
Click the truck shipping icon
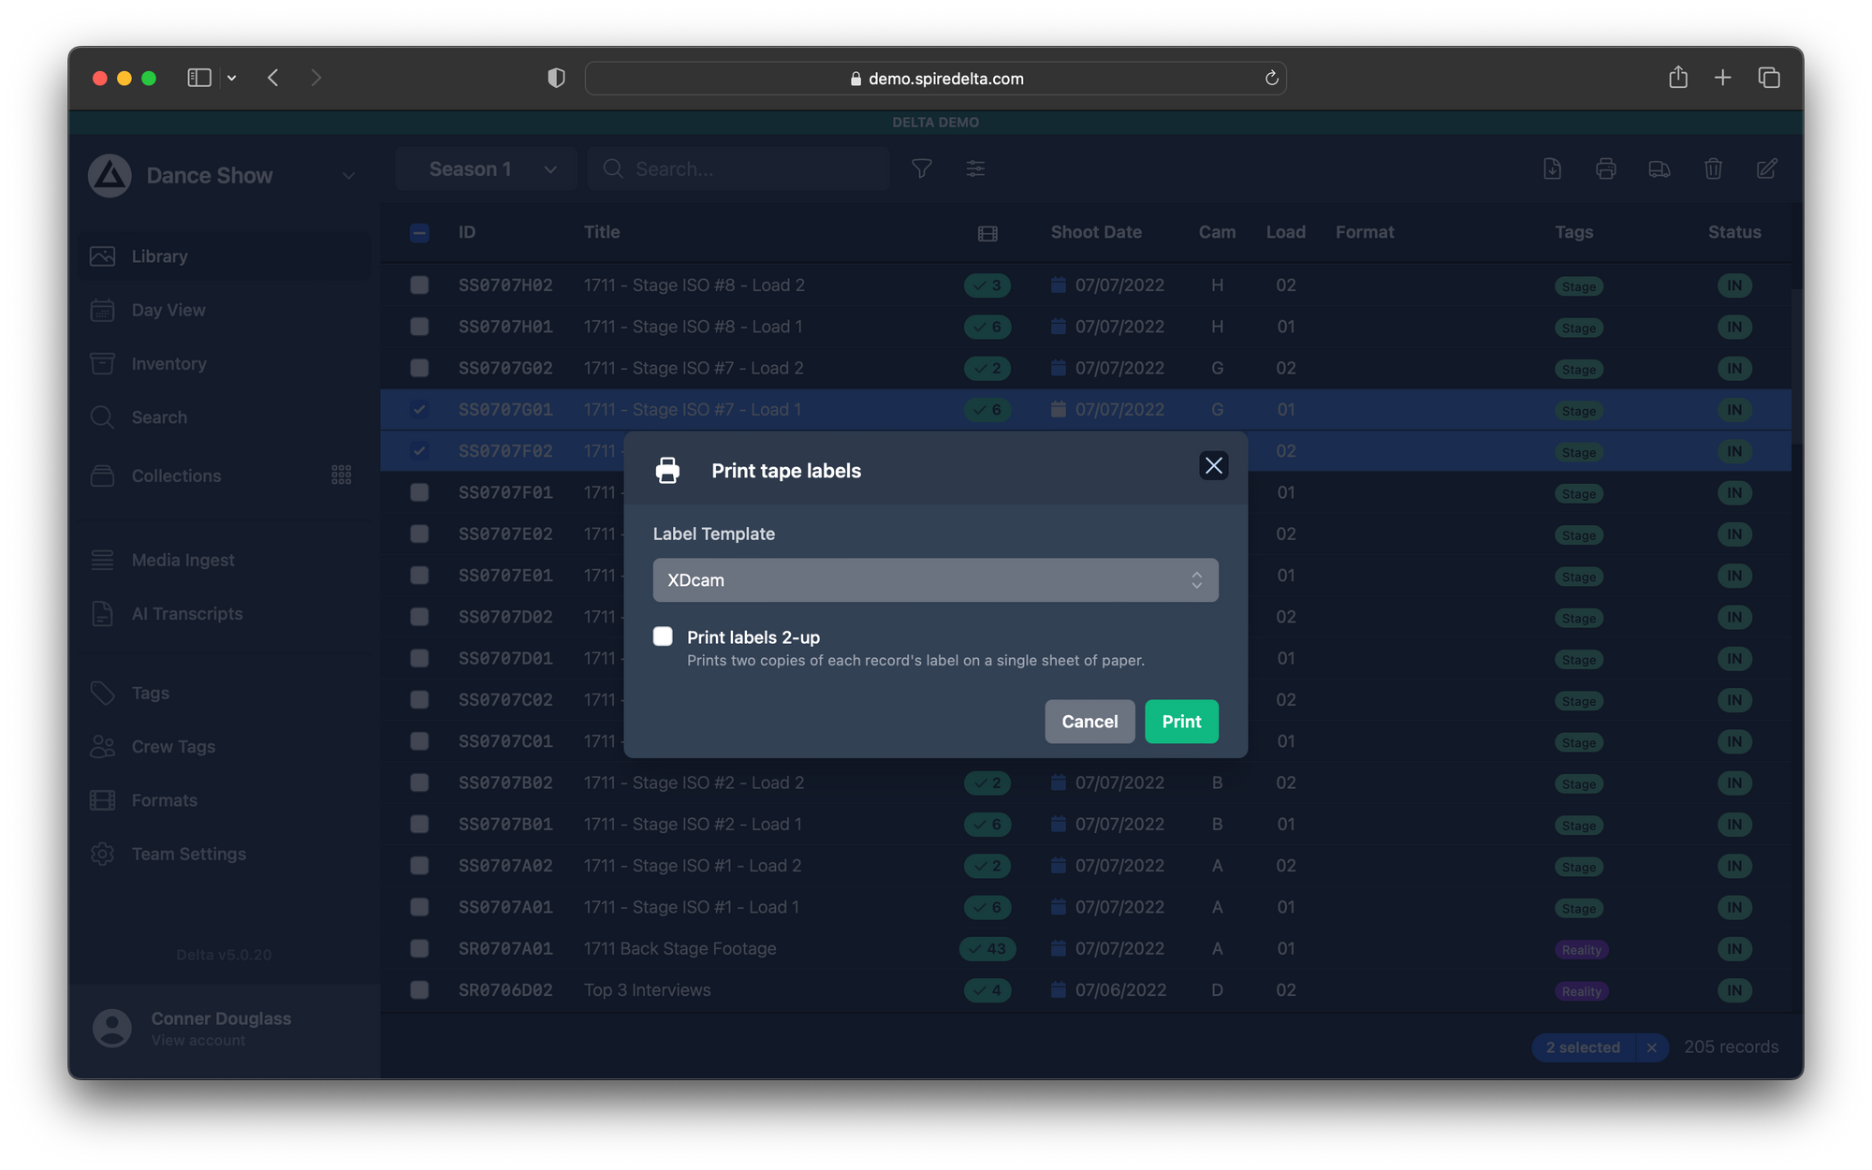[1659, 168]
